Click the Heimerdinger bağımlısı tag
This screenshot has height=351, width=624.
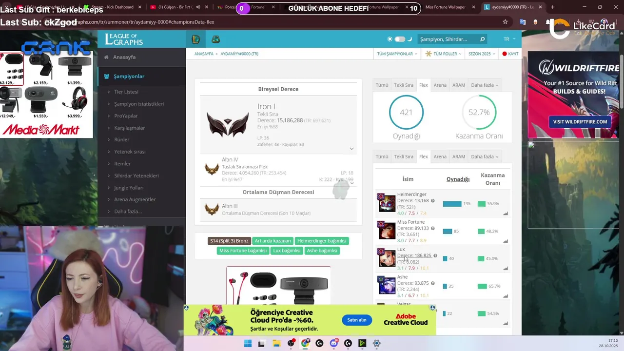[x=322, y=241]
